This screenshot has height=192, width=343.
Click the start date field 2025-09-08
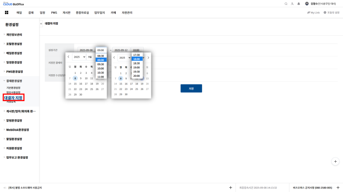coord(86,50)
